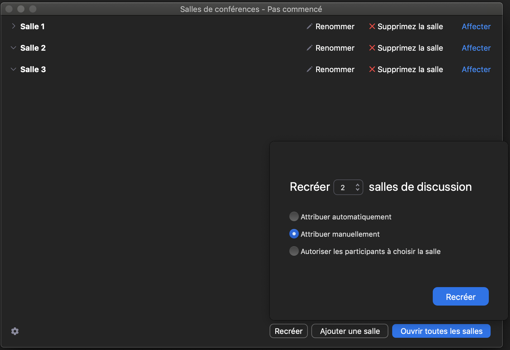
Task: Collapse the Salle 2 room chevron
Action: point(13,48)
